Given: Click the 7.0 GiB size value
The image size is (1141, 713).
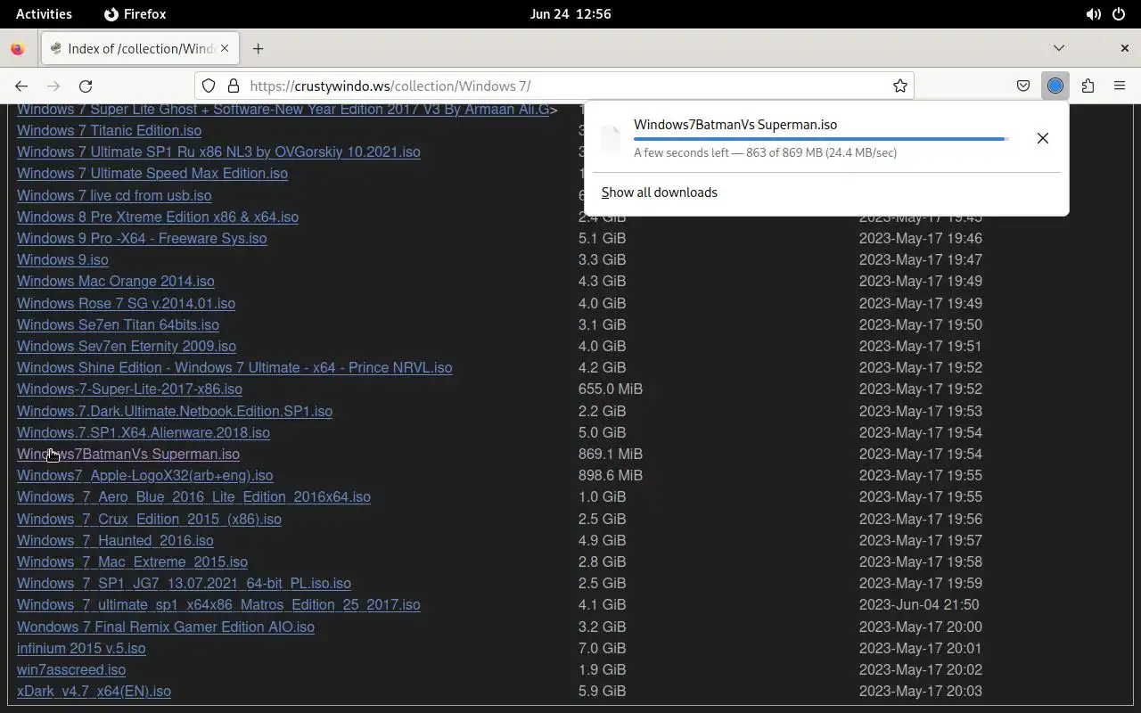Looking at the screenshot, I should (x=602, y=648).
